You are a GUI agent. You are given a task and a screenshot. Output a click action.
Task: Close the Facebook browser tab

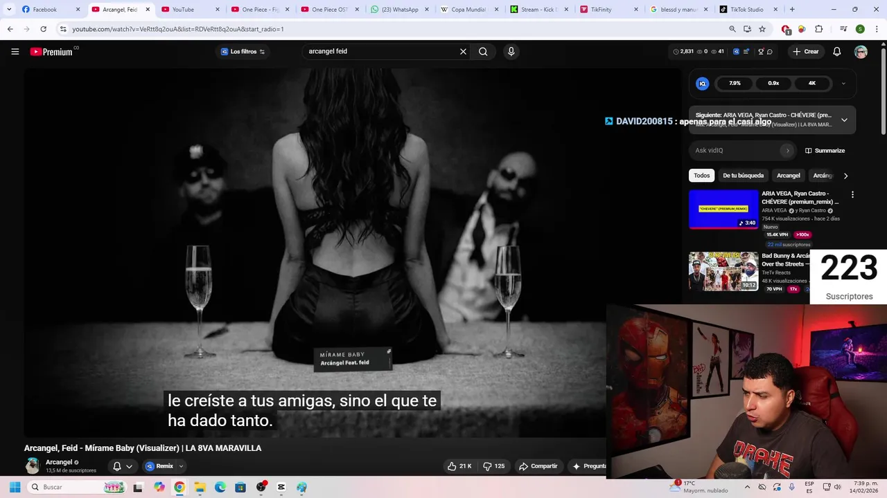click(x=78, y=10)
